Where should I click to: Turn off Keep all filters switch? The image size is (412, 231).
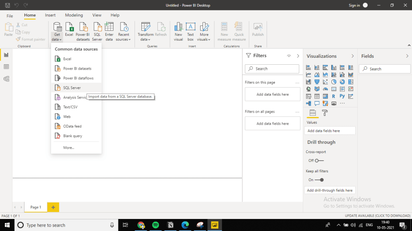click(319, 180)
